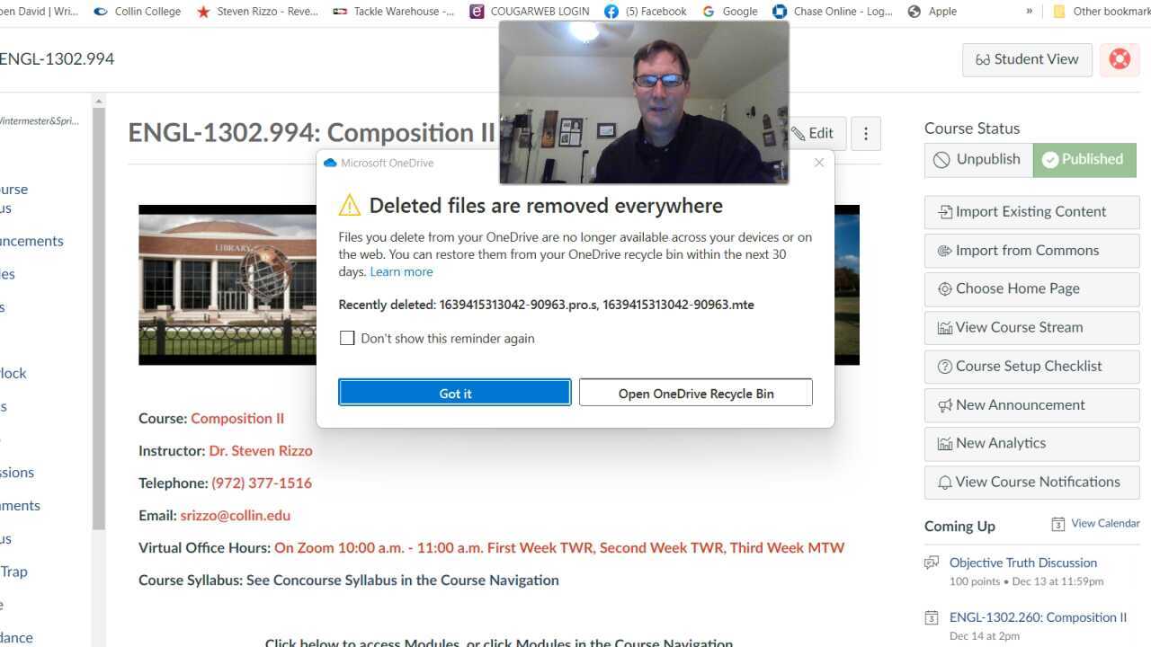Click Open OneDrive Recycle Bin
The width and height of the screenshot is (1151, 647).
696,393
